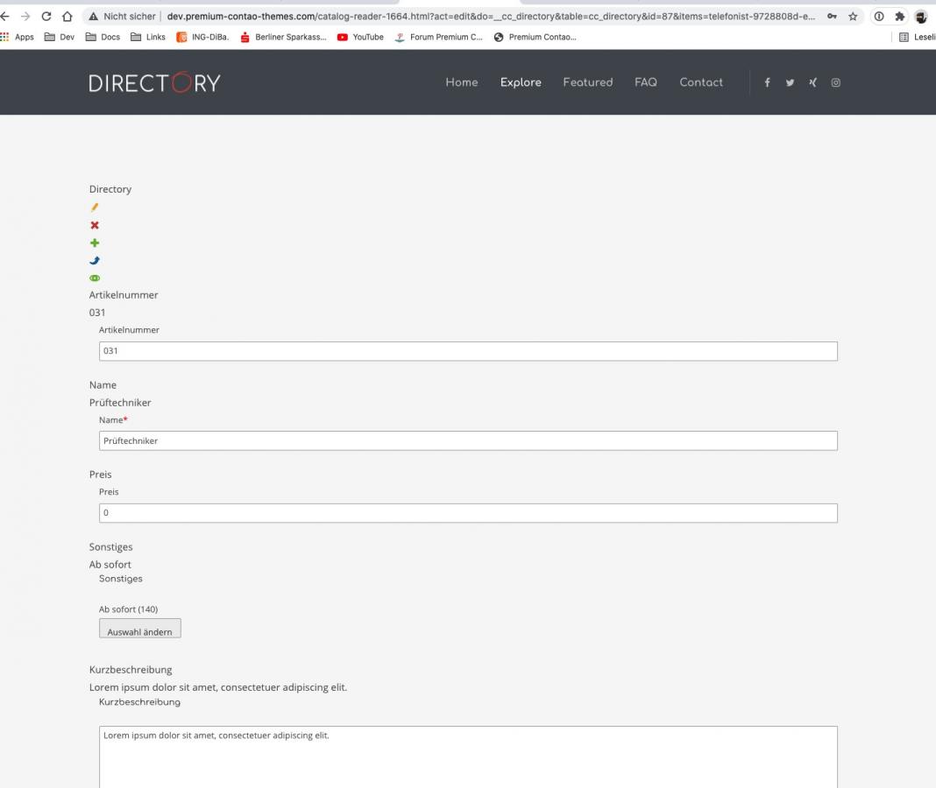The image size is (936, 788).
Task: Open the Featured menu item
Action: click(x=587, y=82)
